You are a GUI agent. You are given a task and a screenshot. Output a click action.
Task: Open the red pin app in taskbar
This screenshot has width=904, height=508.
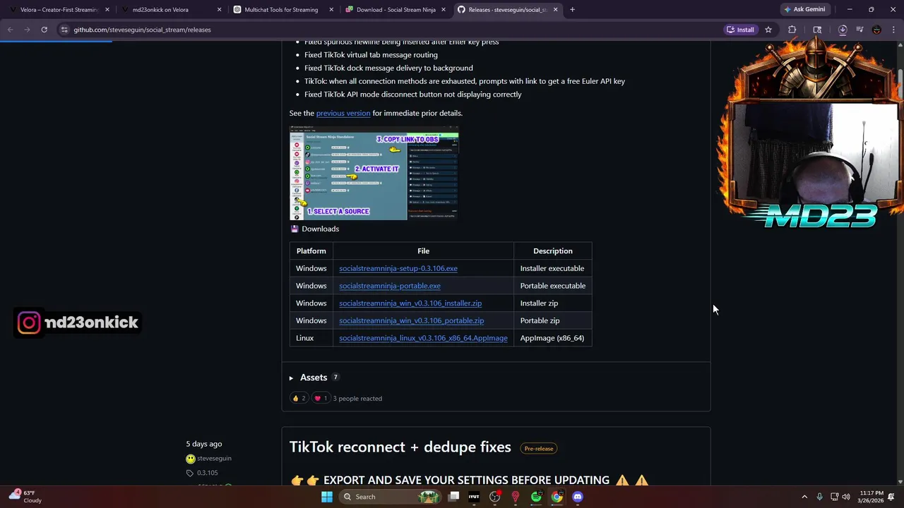point(516,497)
